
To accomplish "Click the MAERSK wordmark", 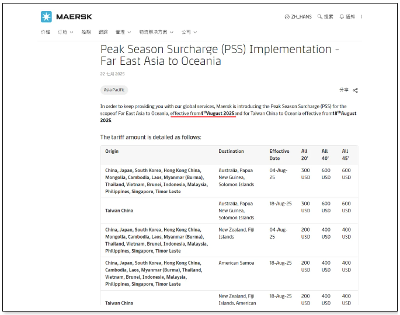I will tap(74, 17).
